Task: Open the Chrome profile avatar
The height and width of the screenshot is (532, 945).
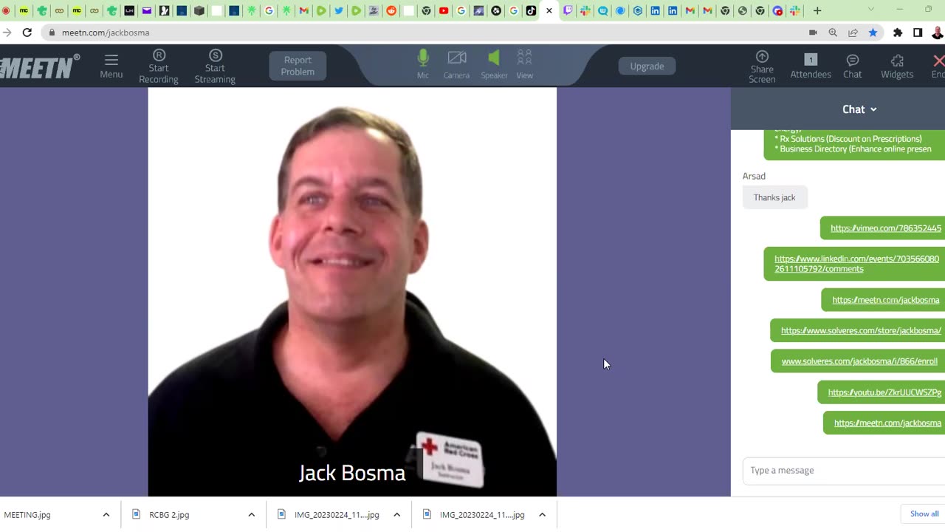Action: point(938,33)
